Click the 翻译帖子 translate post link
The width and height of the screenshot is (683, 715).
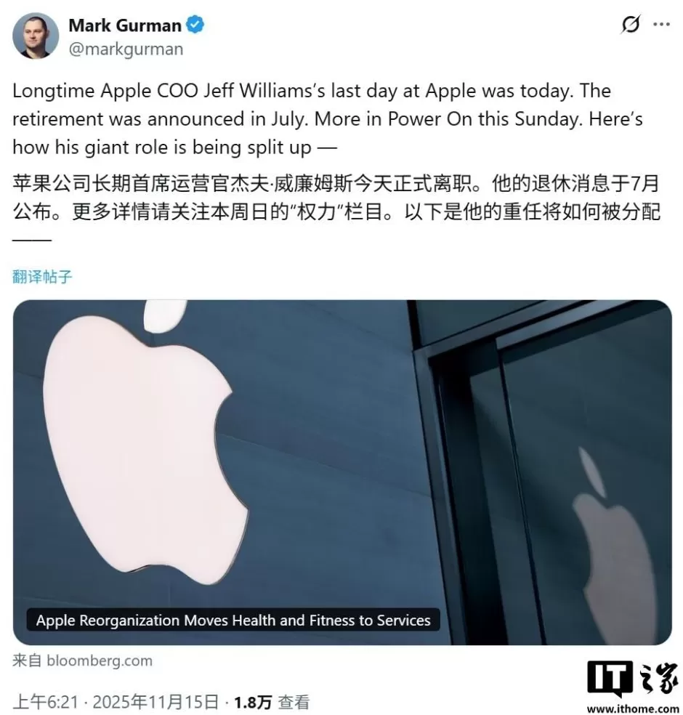coord(42,277)
